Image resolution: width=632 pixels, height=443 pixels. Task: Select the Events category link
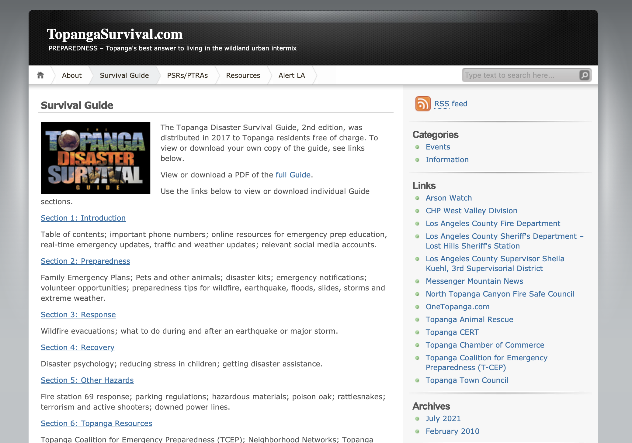click(438, 147)
